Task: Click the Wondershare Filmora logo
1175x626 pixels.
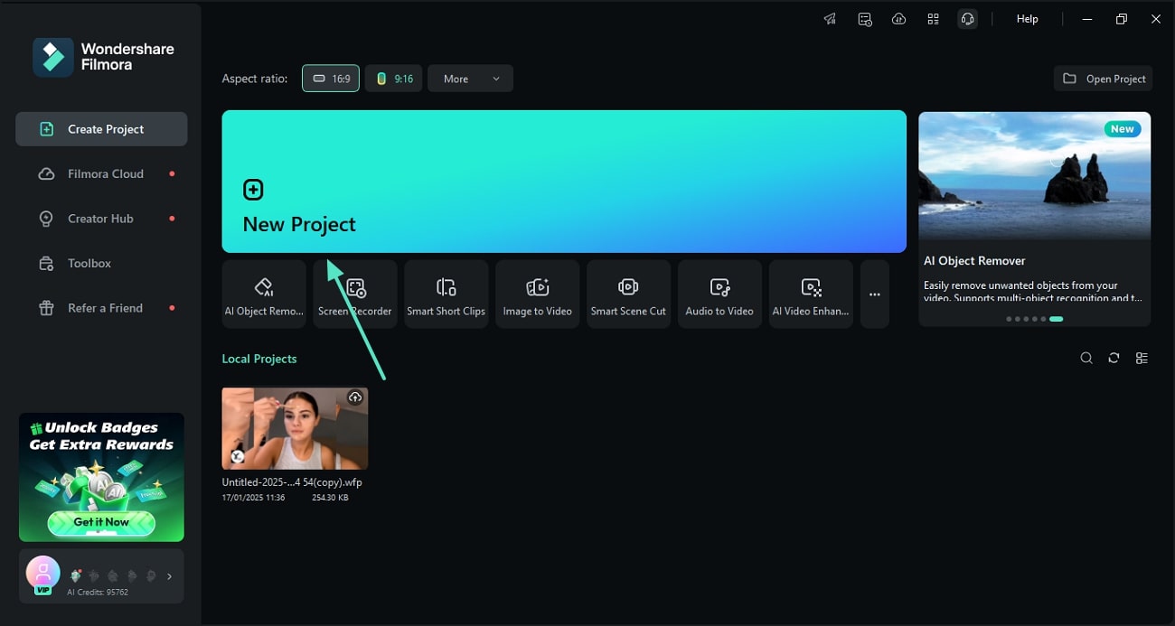Action: pos(103,57)
